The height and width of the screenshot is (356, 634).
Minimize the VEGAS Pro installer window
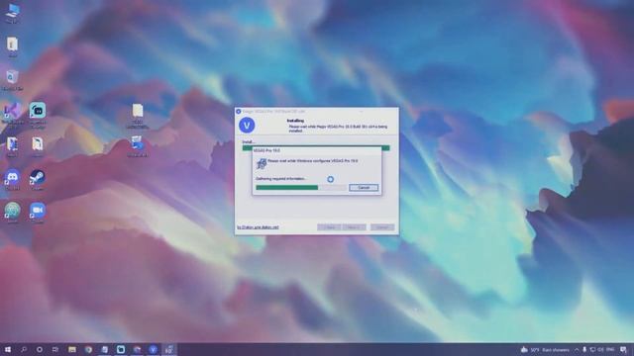361,111
